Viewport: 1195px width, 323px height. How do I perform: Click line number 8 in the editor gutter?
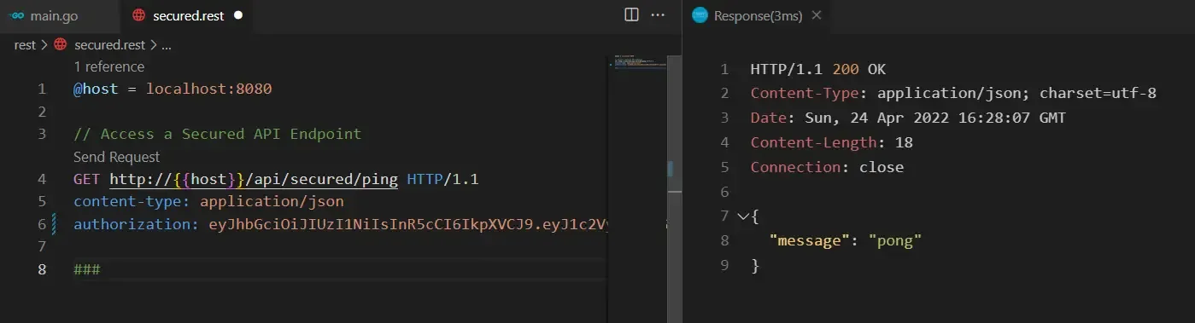pos(42,269)
